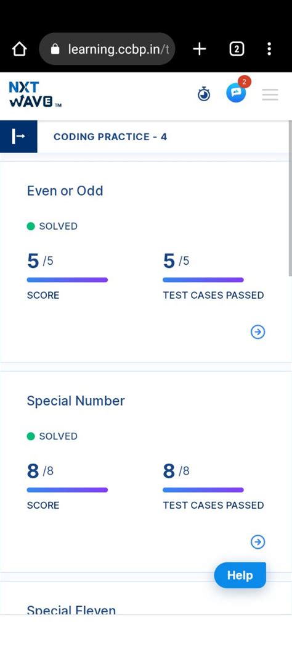Click the Help button
Image resolution: width=292 pixels, height=650 pixels.
pyautogui.click(x=240, y=575)
